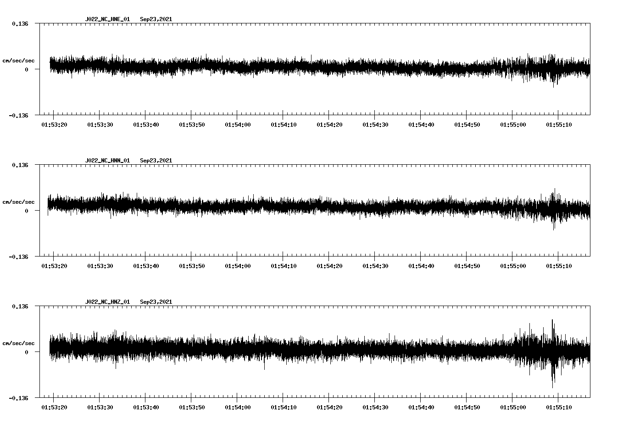Click the 01:55:10 time label under HNE plot

[x=559, y=125]
